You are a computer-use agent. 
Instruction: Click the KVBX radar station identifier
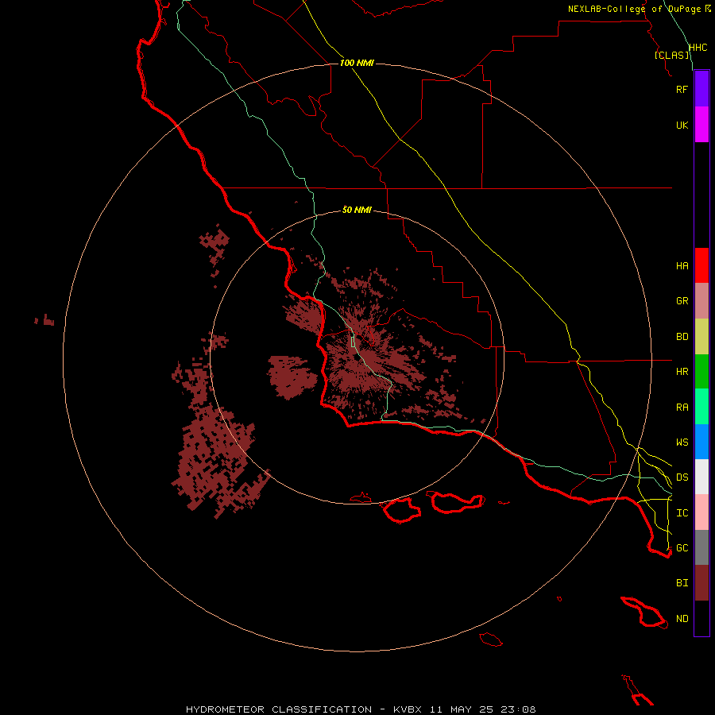click(x=408, y=709)
